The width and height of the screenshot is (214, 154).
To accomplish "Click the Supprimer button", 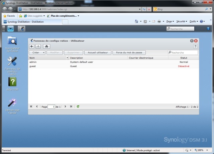I will 74,53.
